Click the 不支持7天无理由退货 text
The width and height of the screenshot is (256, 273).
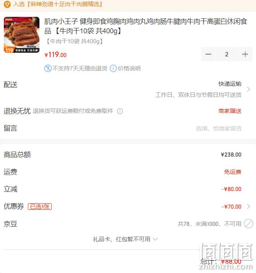[x=80, y=69]
